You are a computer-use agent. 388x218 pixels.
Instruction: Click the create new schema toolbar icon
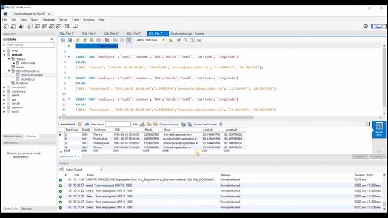[30, 26]
